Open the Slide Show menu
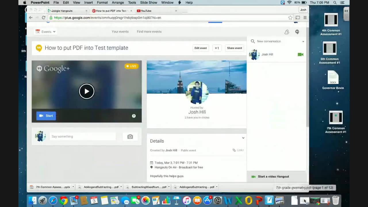Image resolution: width=368 pixels, height=207 pixels. click(149, 3)
